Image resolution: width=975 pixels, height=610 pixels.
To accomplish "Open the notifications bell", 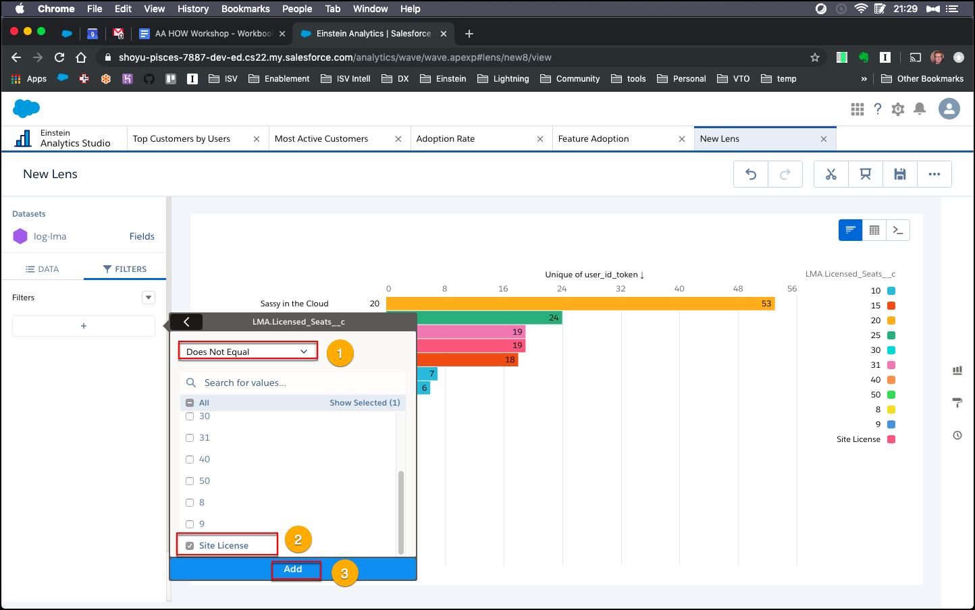I will (920, 109).
